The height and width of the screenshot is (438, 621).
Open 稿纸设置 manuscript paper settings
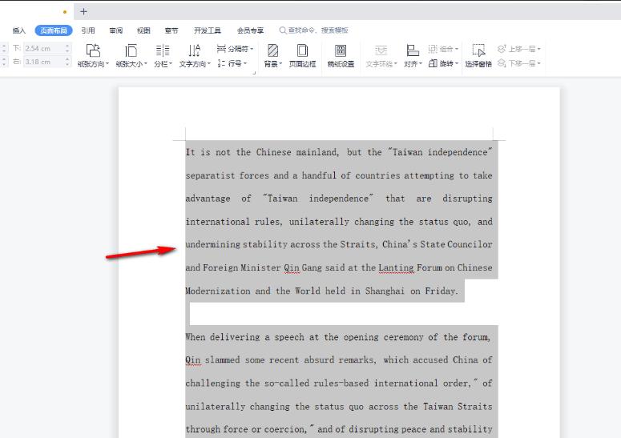[341, 54]
